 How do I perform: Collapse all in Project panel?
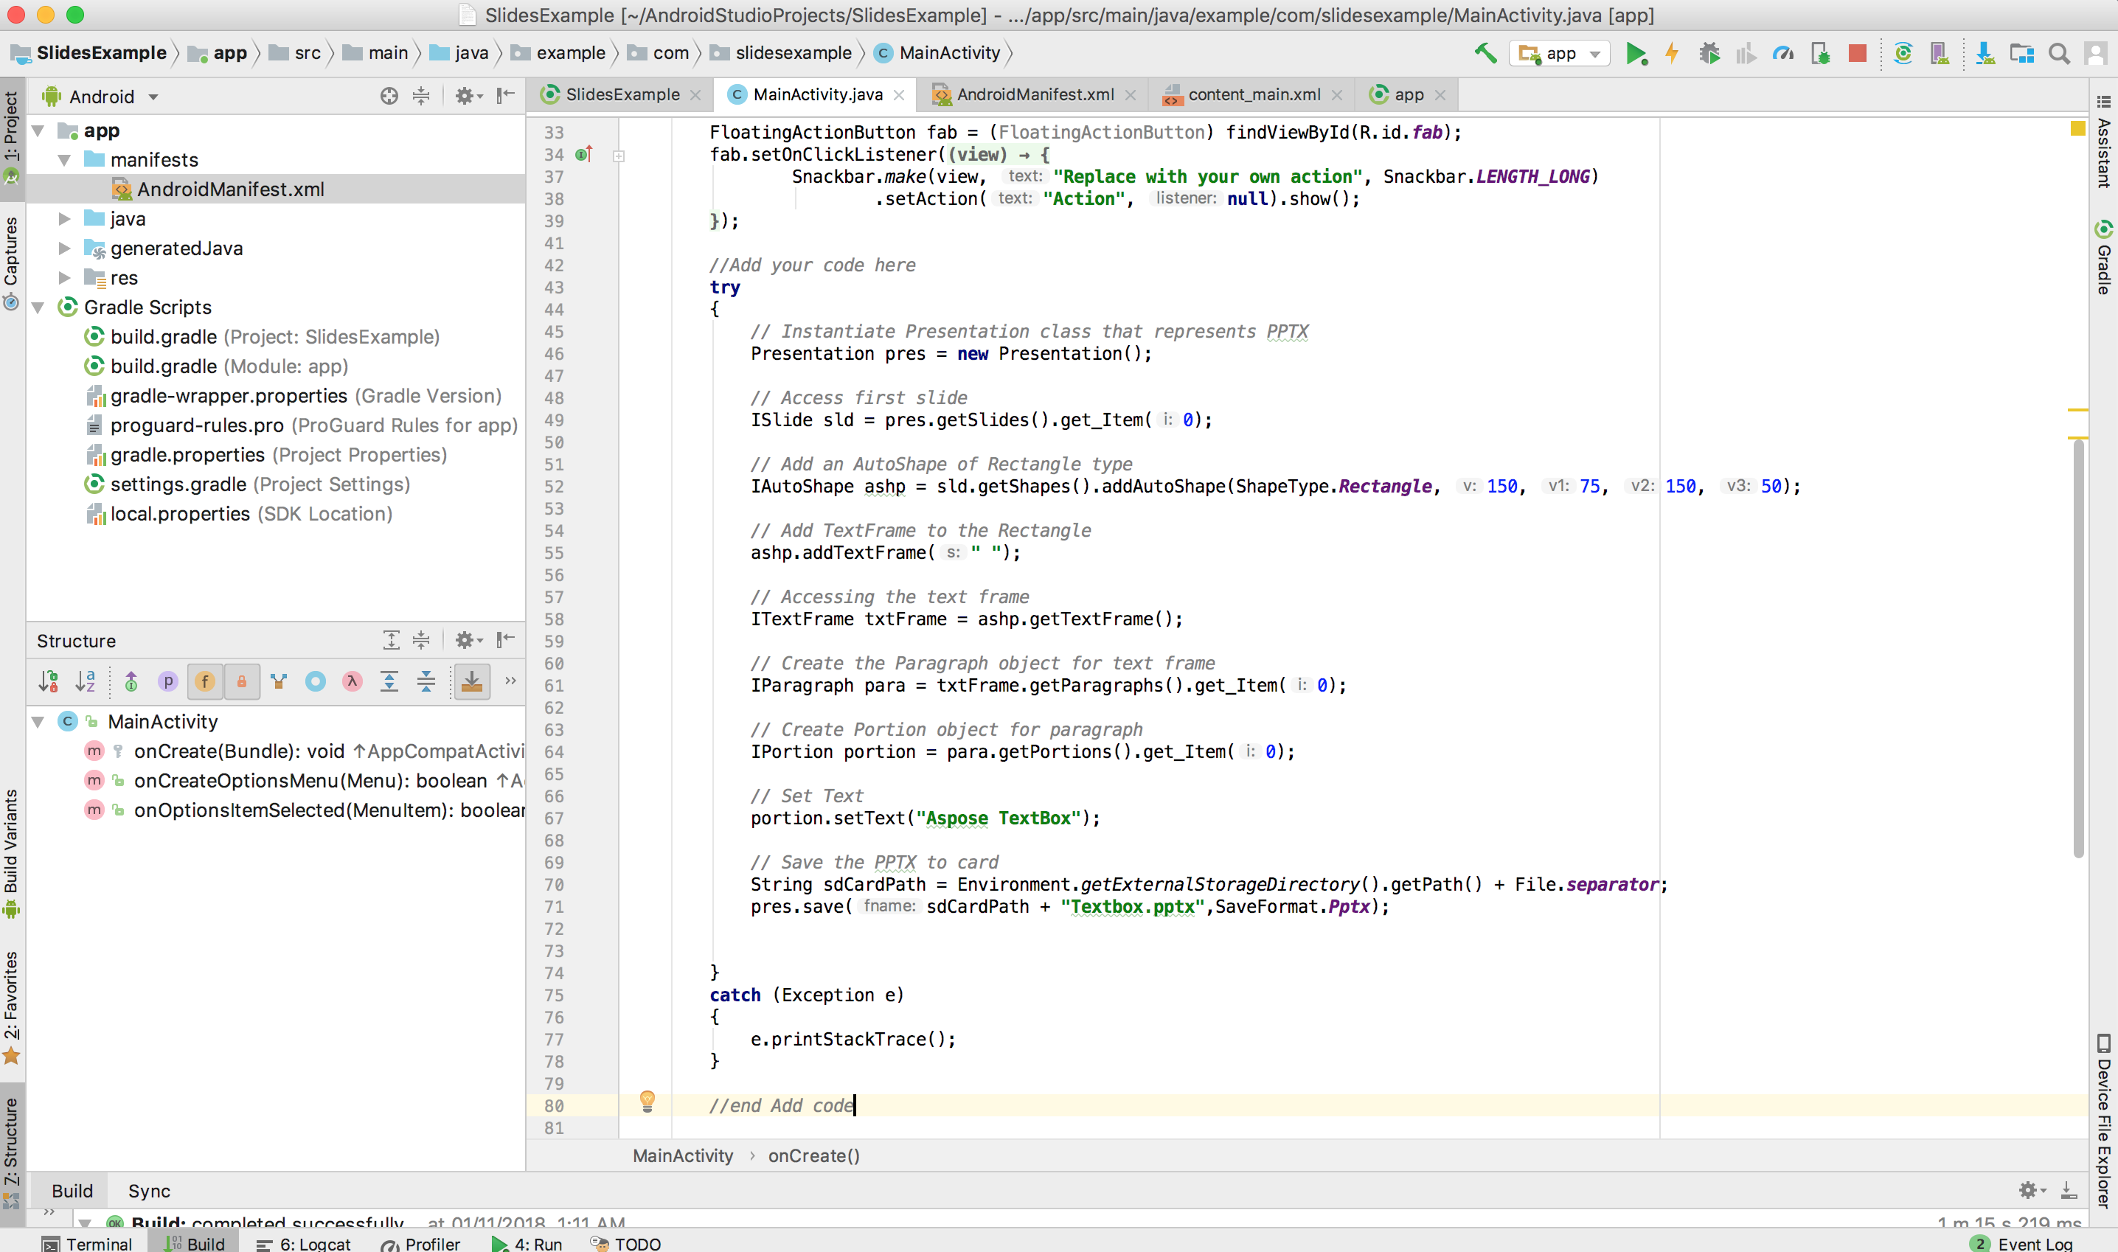(421, 96)
